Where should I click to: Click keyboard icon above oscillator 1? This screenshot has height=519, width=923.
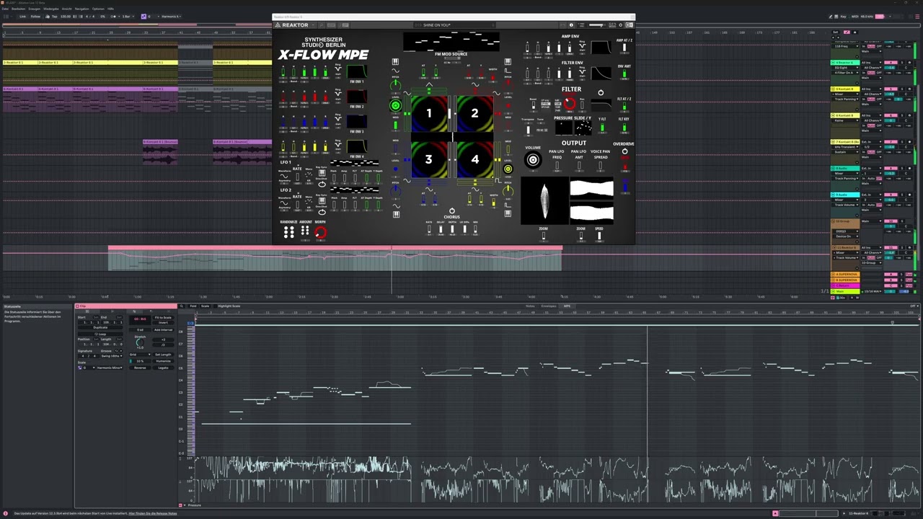pos(396,61)
